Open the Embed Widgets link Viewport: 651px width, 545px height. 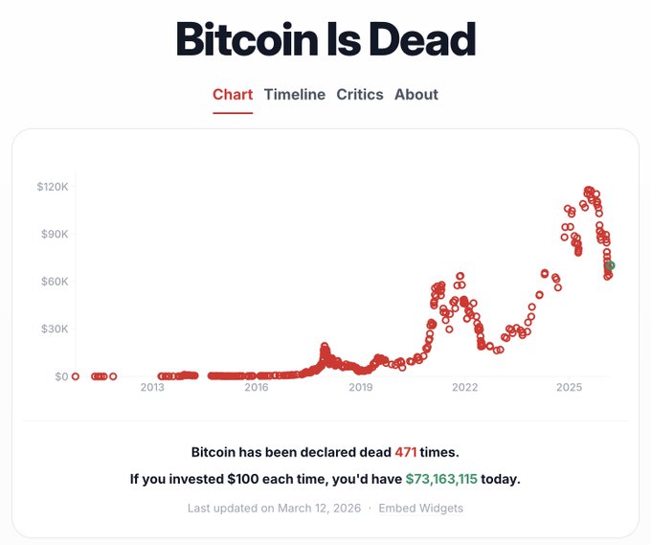[420, 509]
